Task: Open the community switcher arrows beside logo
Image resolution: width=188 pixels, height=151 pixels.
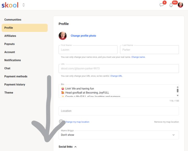Action: pyautogui.click(x=23, y=5)
